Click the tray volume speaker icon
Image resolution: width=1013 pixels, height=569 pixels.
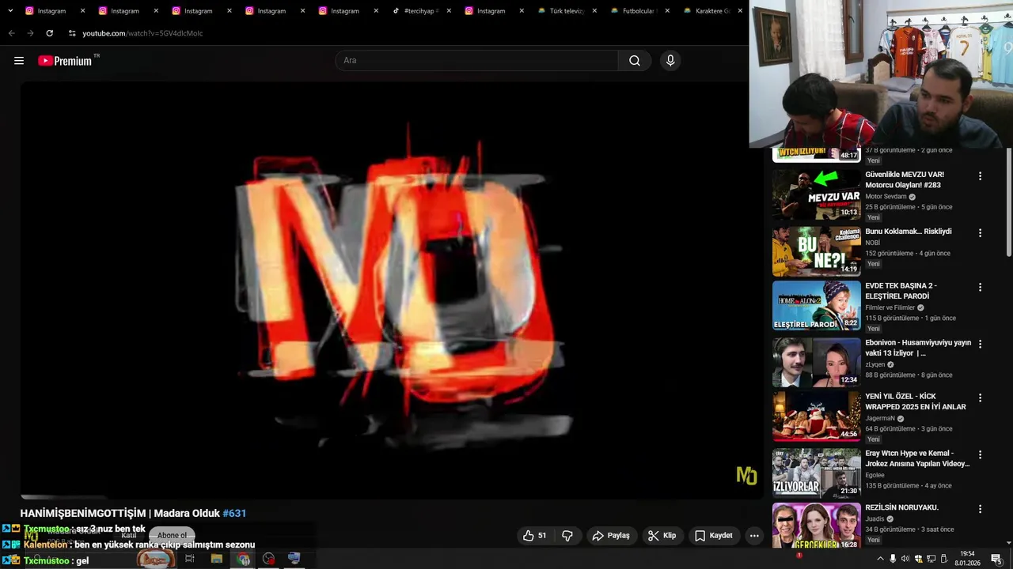(905, 559)
